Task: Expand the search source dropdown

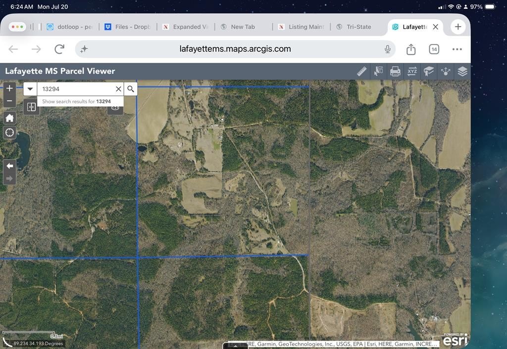Action: (x=30, y=89)
